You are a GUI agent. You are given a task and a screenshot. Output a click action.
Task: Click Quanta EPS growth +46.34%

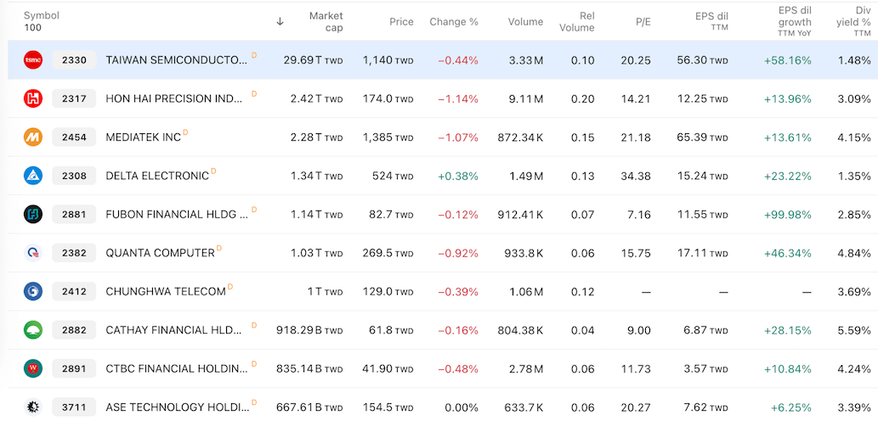click(788, 253)
